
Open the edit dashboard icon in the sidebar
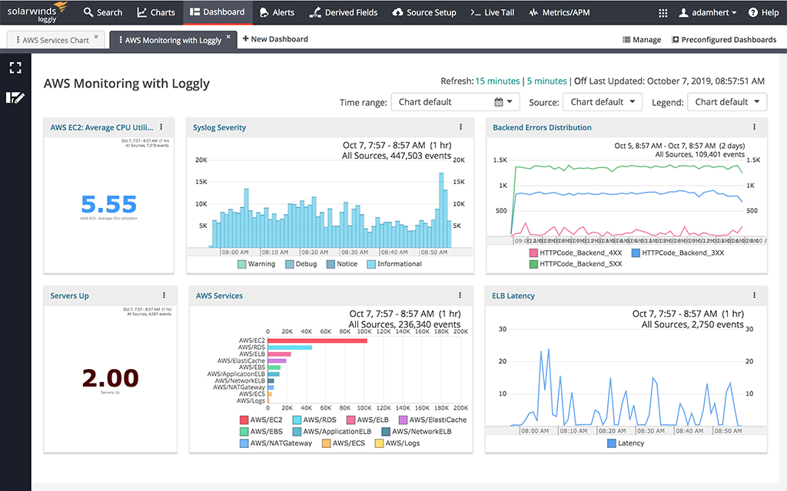(15, 97)
